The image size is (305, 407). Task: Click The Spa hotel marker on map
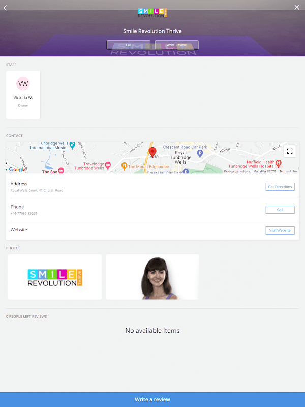(61, 170)
